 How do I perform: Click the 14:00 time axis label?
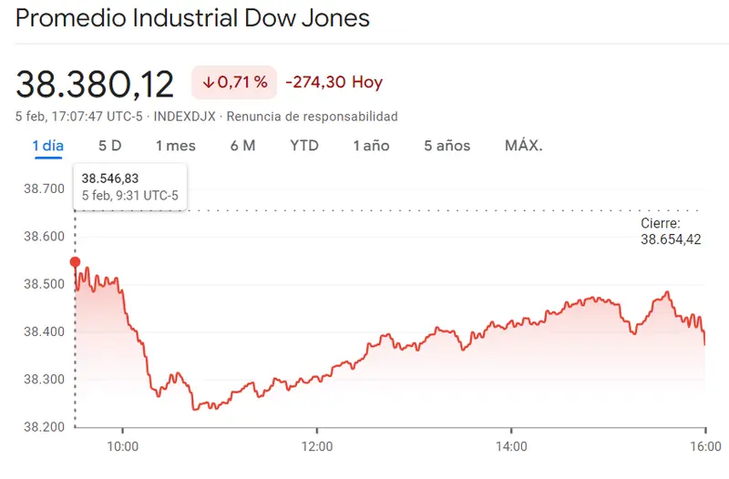coord(511,446)
